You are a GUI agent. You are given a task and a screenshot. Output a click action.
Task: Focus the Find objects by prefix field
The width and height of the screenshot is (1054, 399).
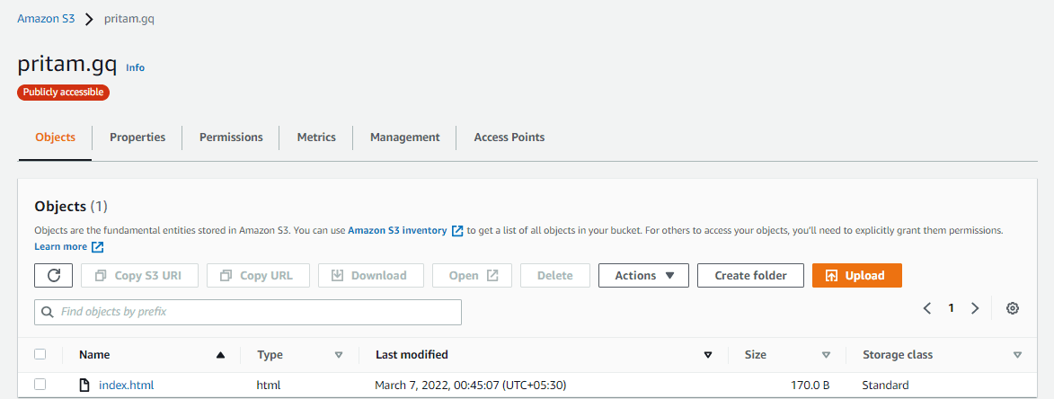(248, 313)
